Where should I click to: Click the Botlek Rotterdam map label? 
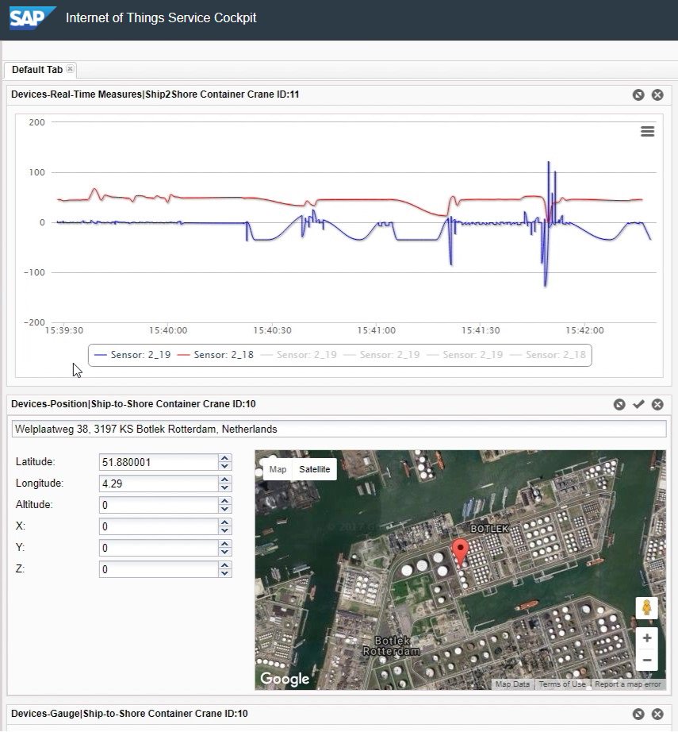click(x=391, y=645)
